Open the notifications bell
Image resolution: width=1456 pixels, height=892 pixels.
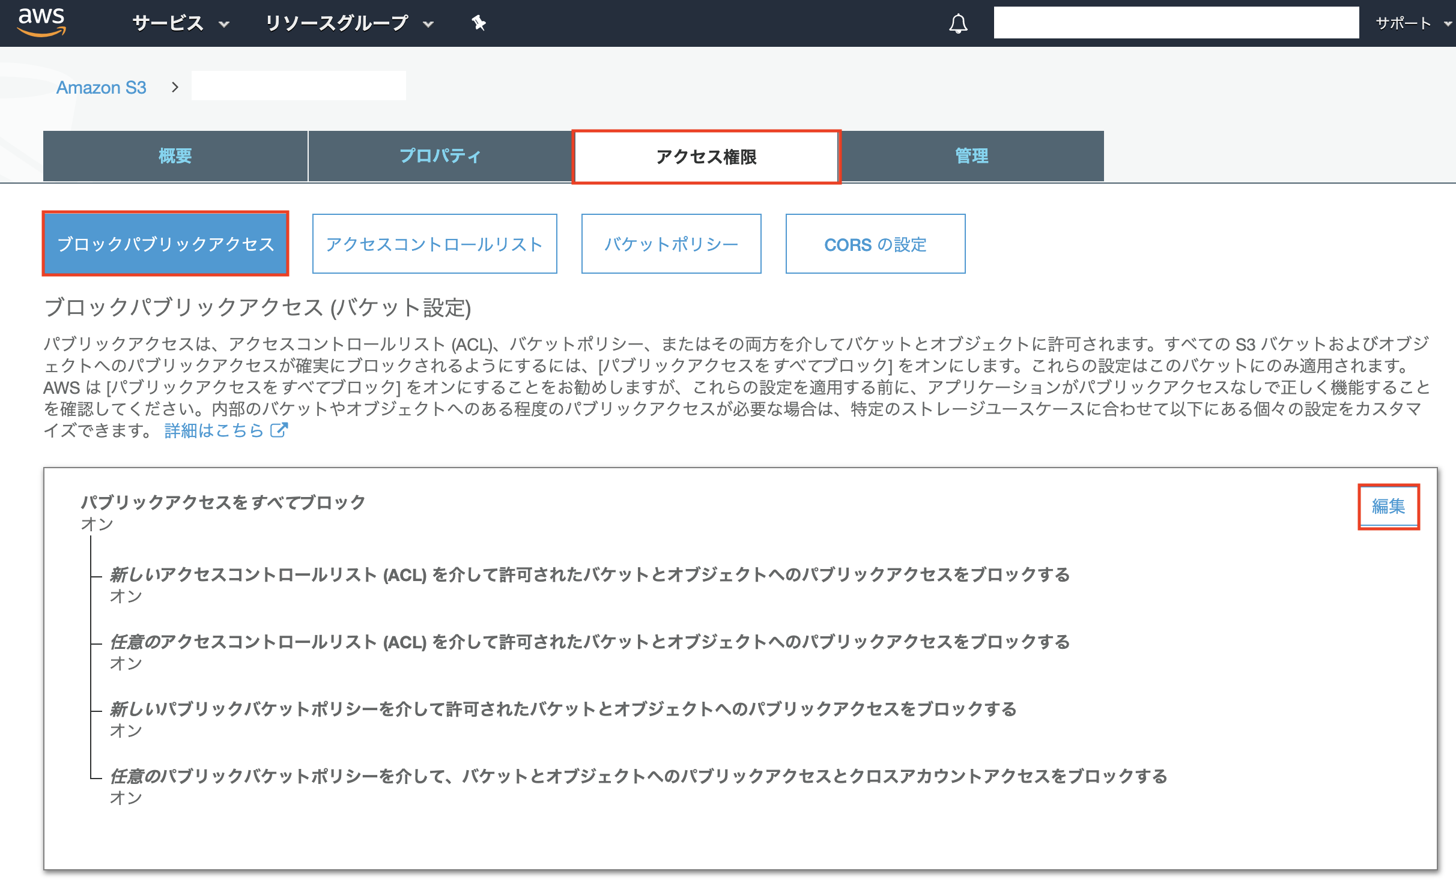(x=959, y=23)
